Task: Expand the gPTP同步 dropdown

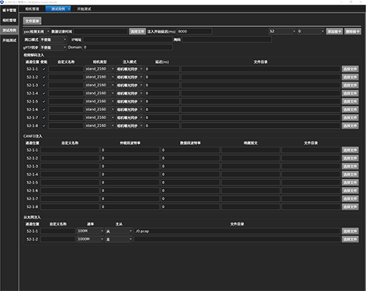Action: [x=54, y=48]
